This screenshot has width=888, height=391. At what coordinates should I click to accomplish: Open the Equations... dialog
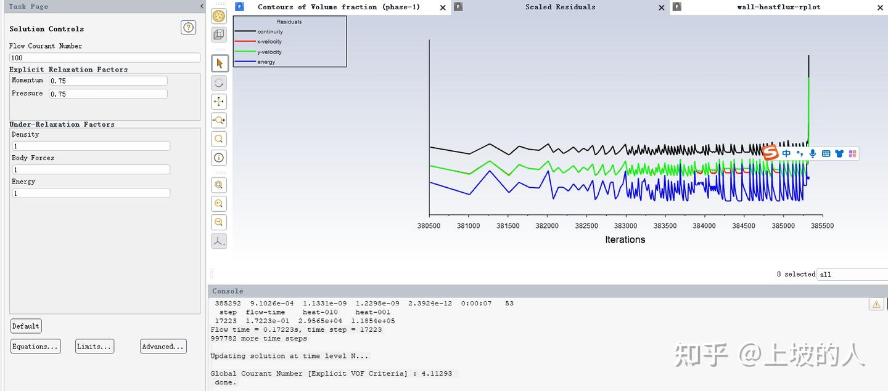pos(36,346)
